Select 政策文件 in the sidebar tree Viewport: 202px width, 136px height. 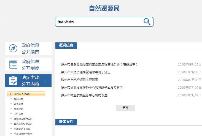(18, 104)
